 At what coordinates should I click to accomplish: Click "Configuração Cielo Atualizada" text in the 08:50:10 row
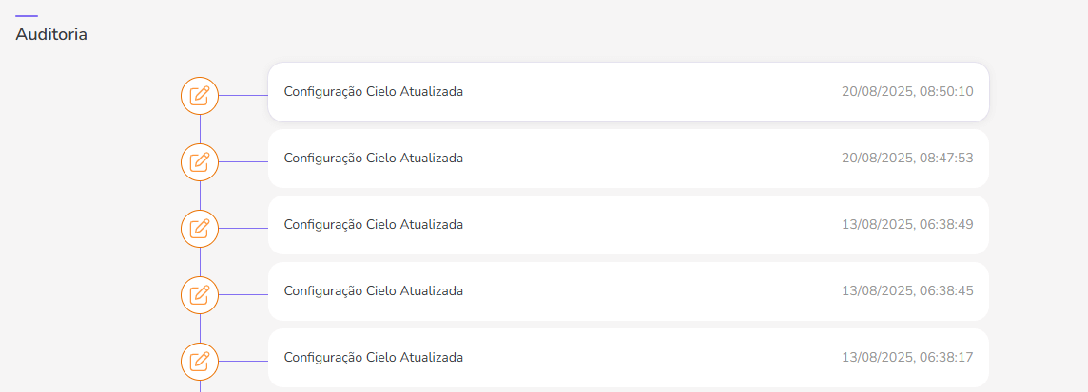click(x=374, y=92)
